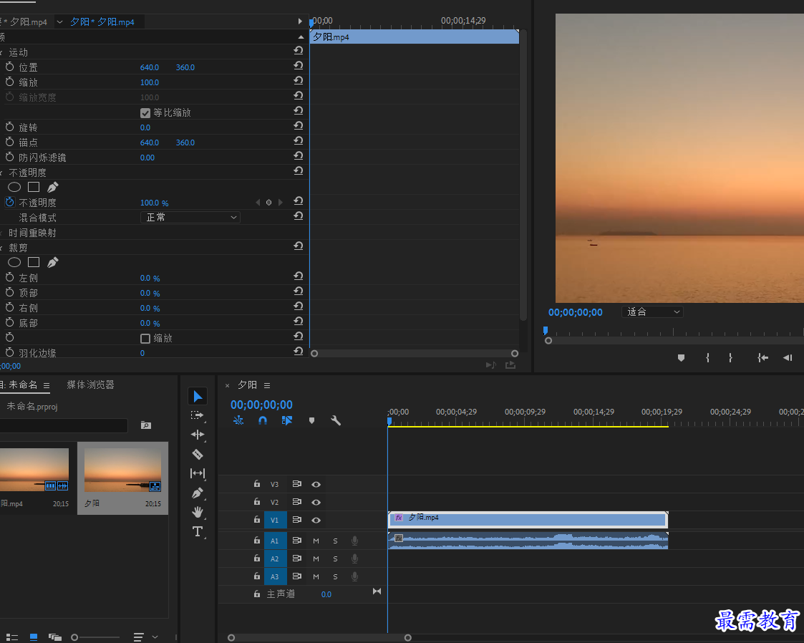This screenshot has width=804, height=643.
Task: Open timeline display settings wrench
Action: pos(336,420)
